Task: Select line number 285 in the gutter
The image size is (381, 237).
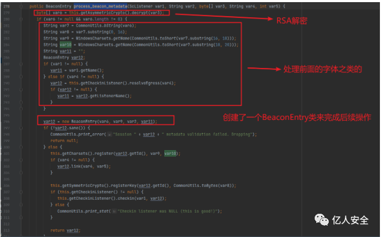Action: pyautogui.click(x=6, y=51)
